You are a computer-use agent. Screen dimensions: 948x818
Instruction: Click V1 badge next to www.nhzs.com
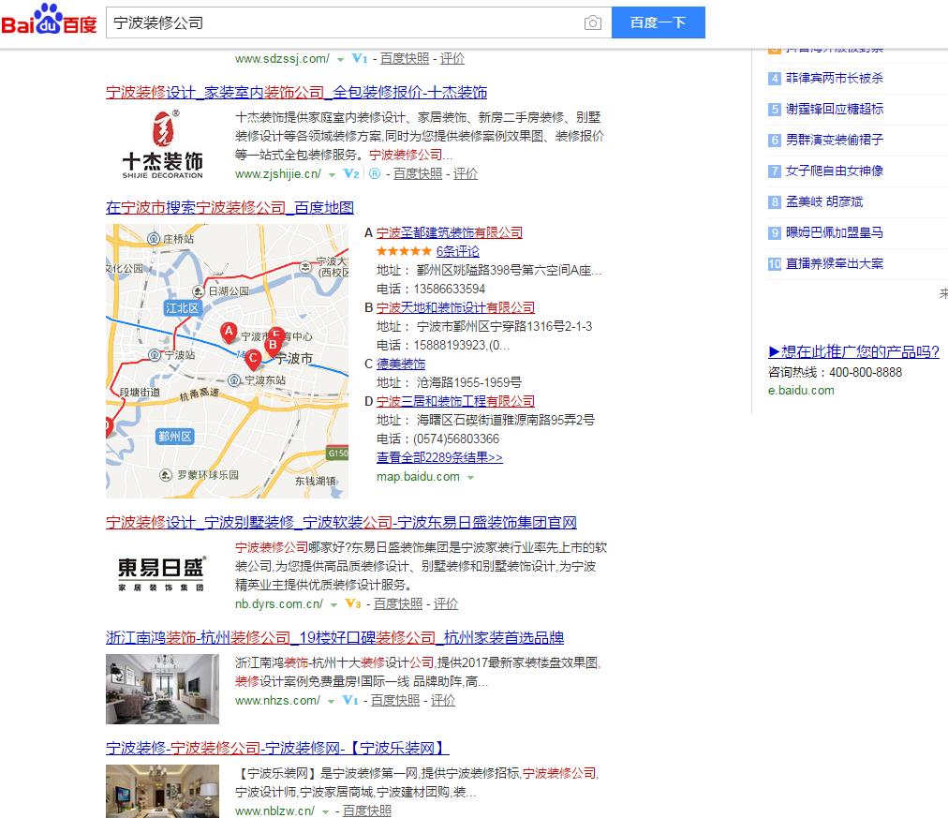coord(350,700)
